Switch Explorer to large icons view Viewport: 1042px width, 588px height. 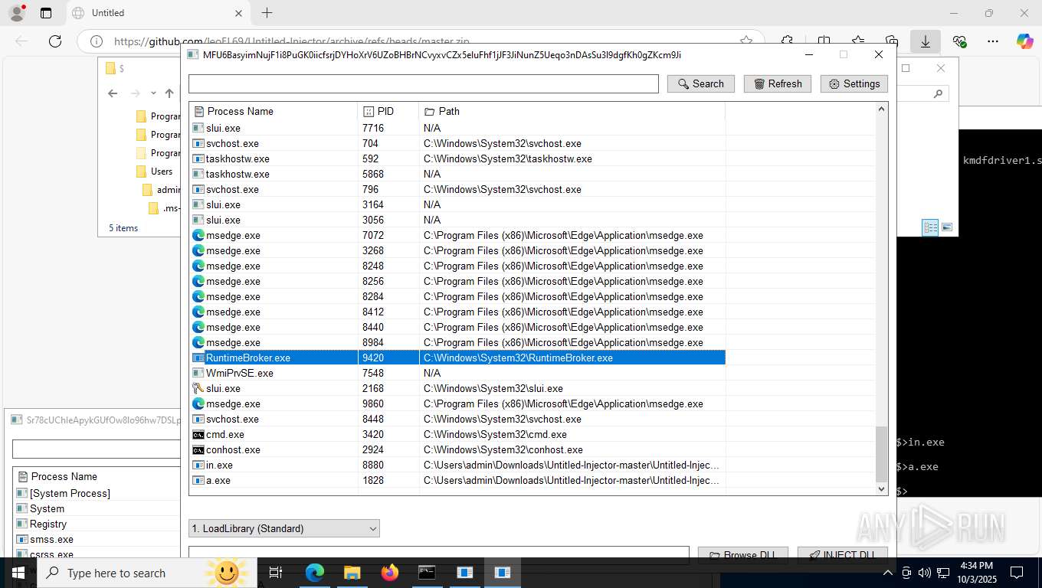tap(947, 227)
